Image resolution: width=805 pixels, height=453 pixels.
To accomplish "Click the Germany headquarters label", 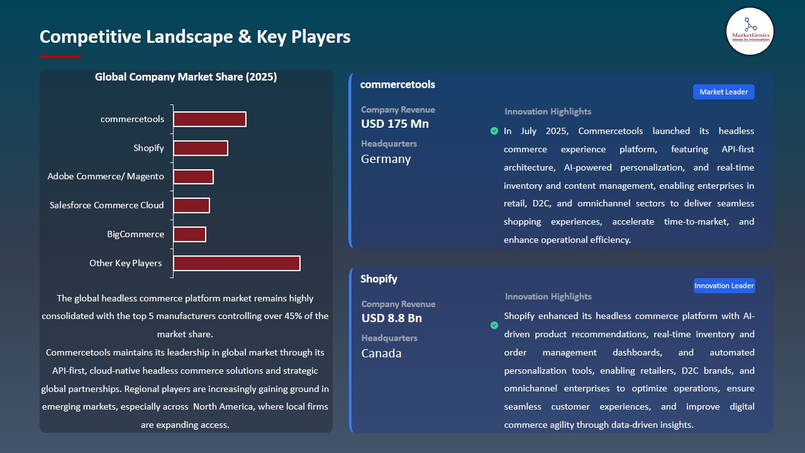I will [386, 159].
